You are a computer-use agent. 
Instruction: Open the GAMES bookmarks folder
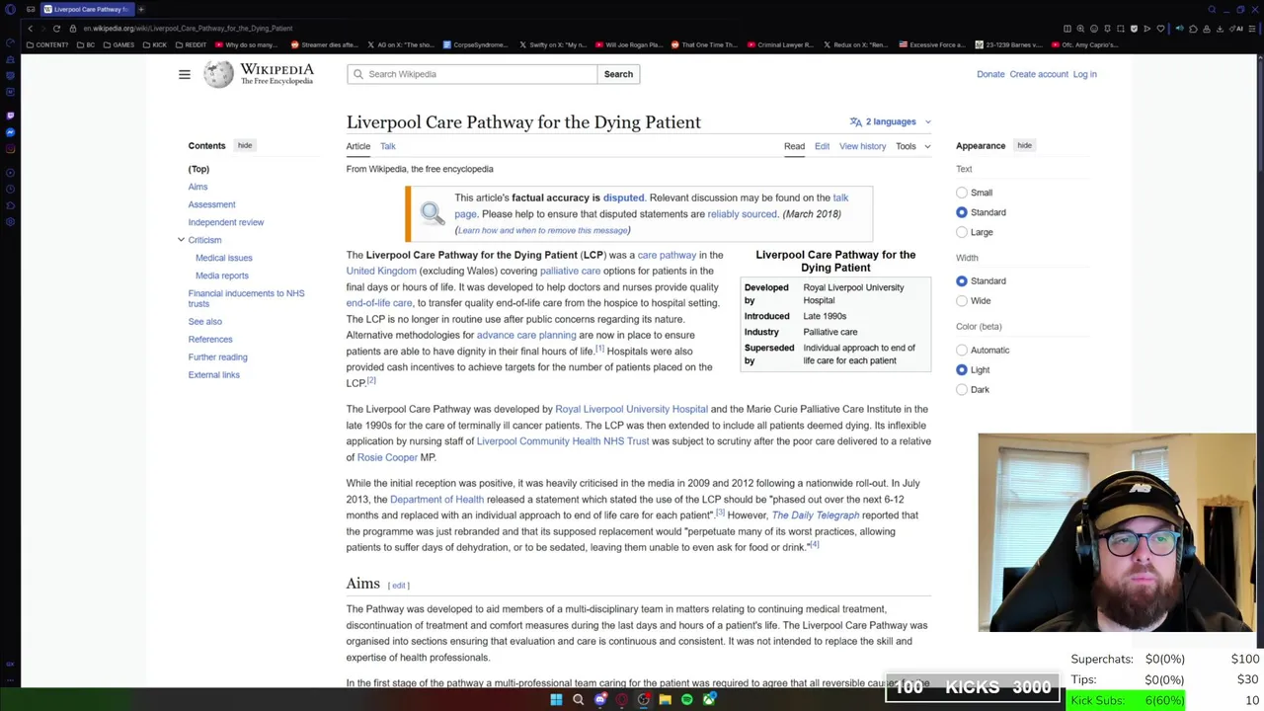118,44
